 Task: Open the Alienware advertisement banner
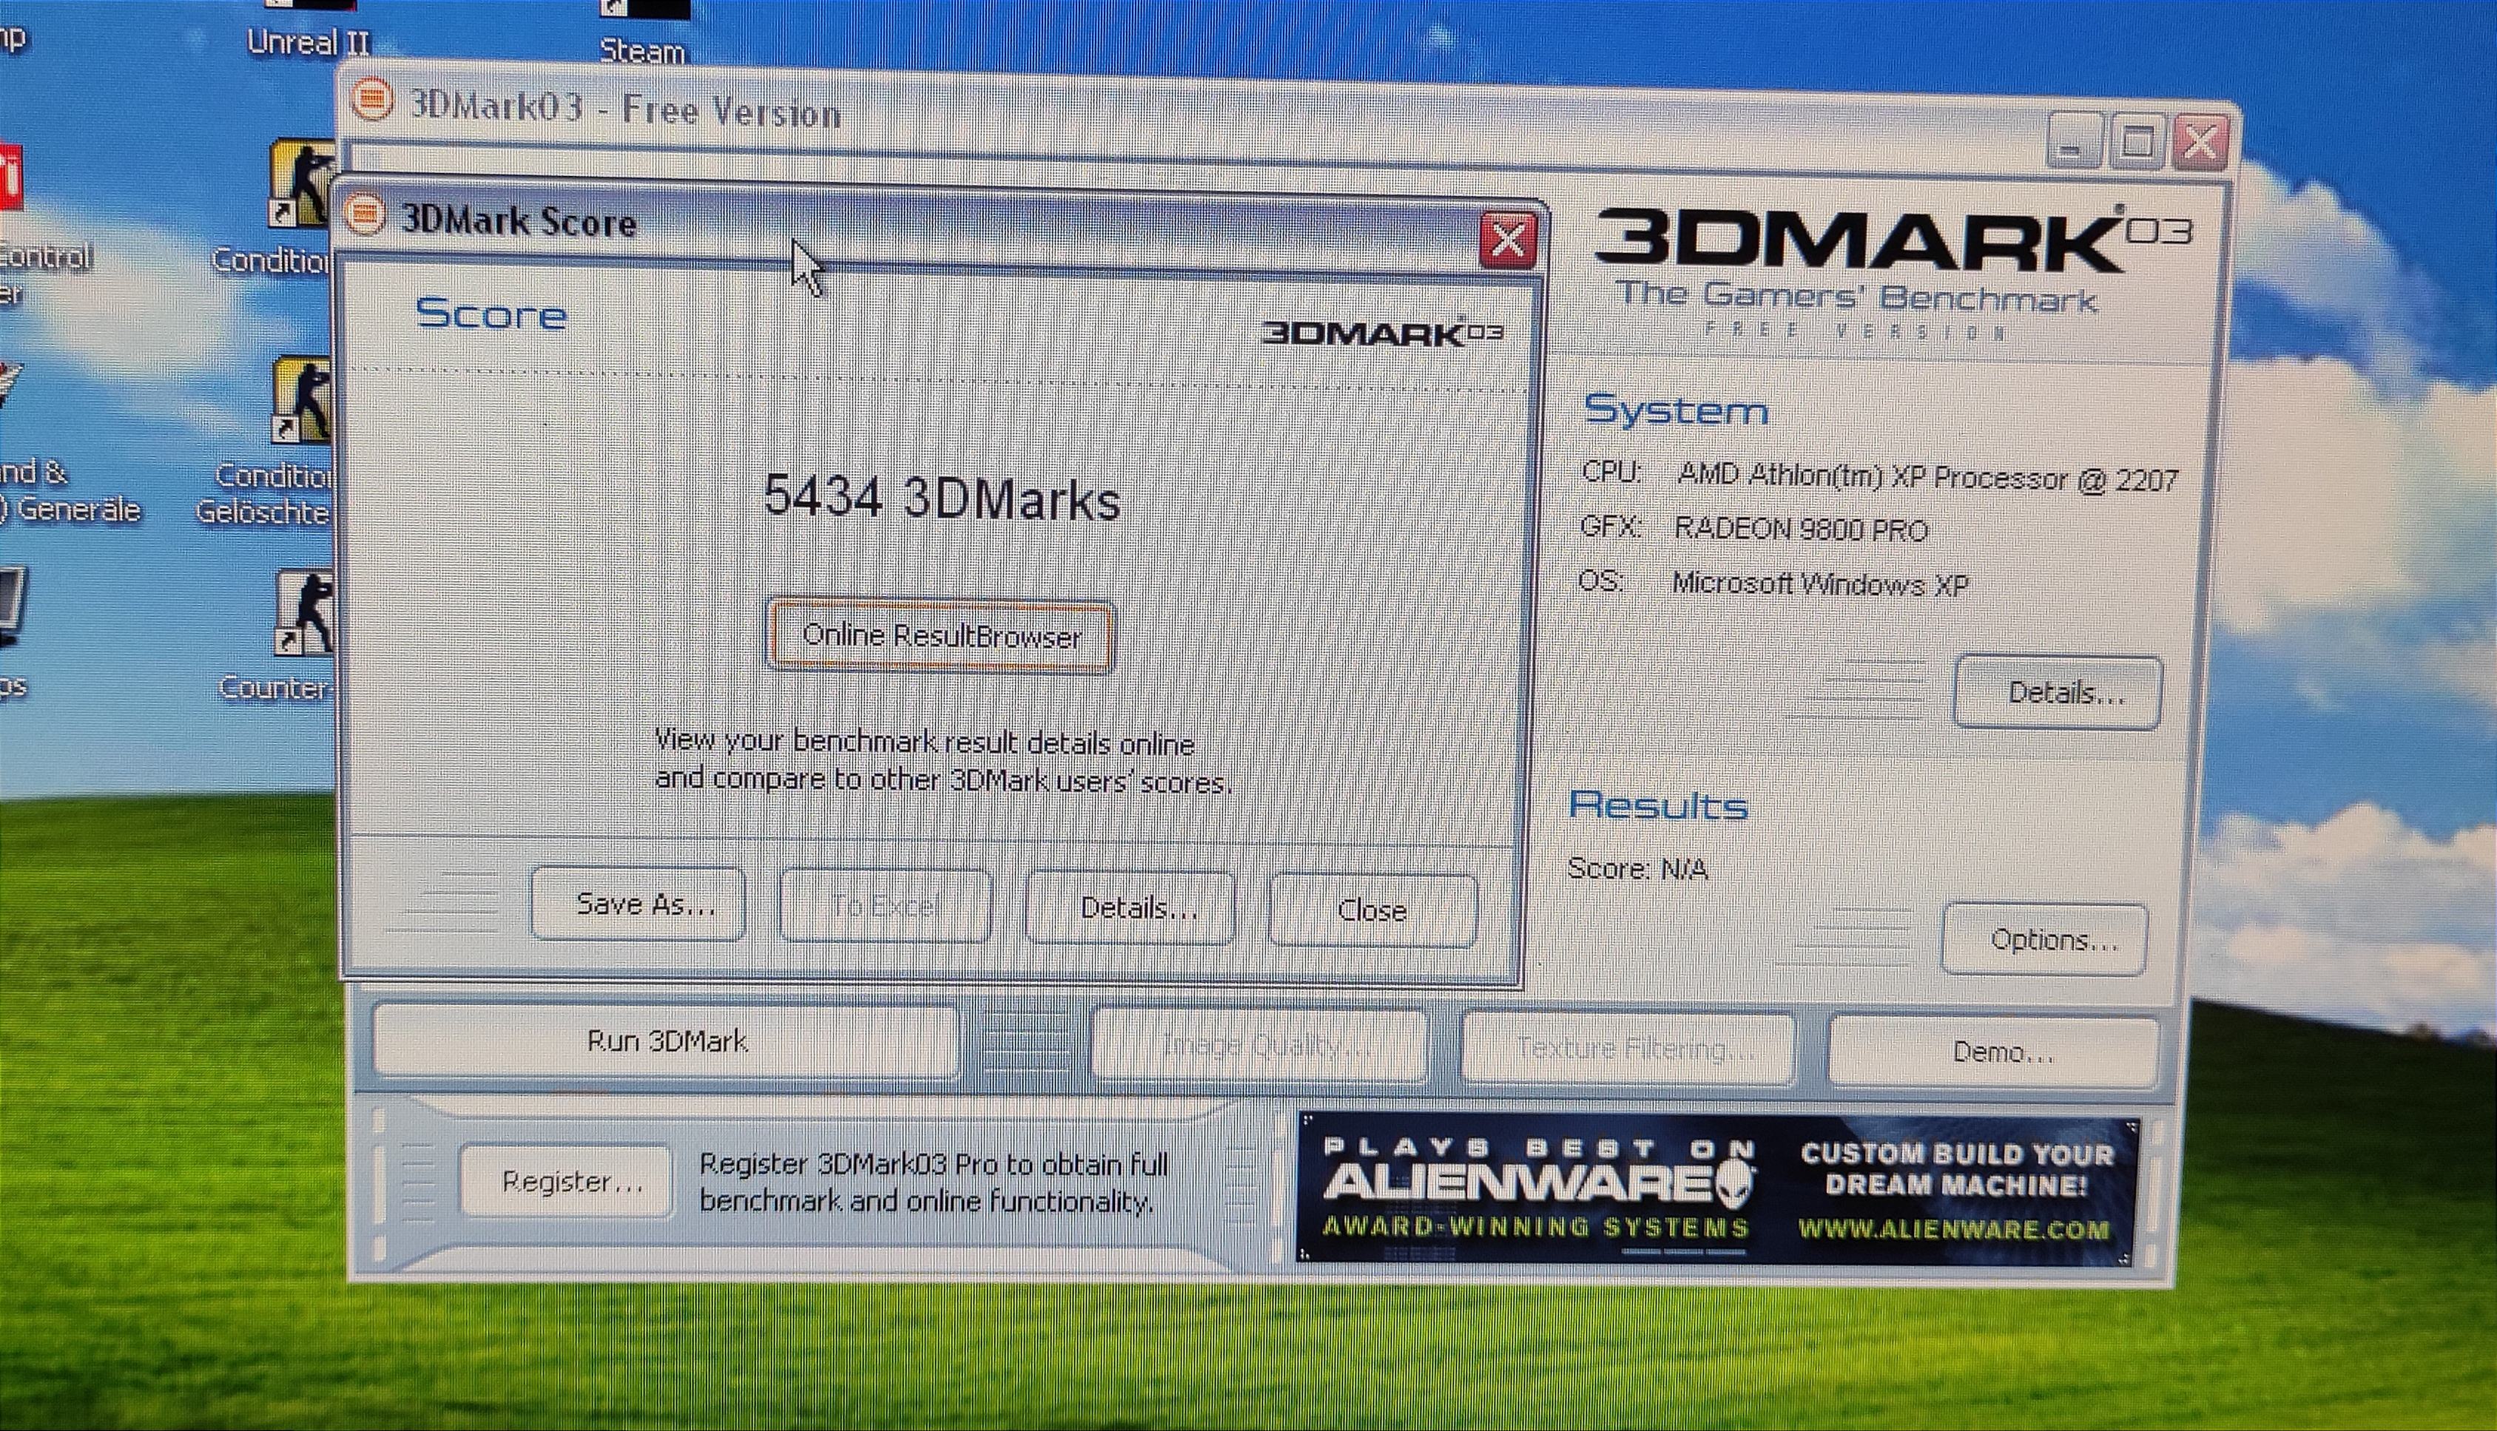(1717, 1188)
